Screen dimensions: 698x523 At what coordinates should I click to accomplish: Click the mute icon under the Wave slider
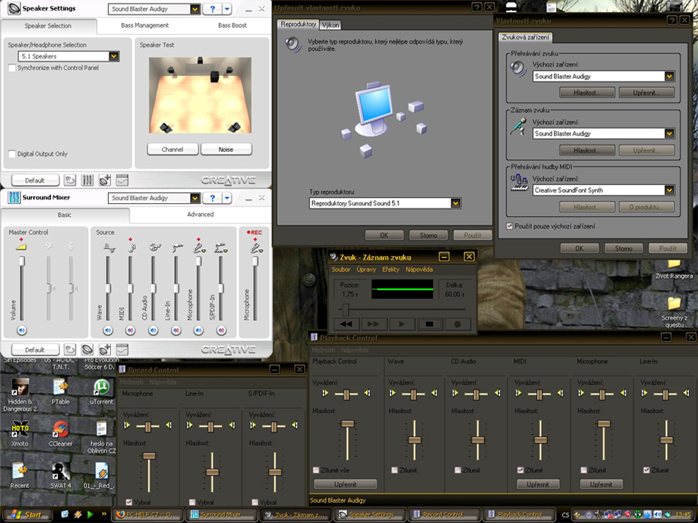coord(108,330)
